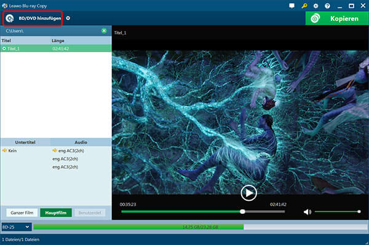Viewport: 369px width, 245px height.
Task: Click the Leawo Blu-ray Copy app icon
Action: (4, 6)
